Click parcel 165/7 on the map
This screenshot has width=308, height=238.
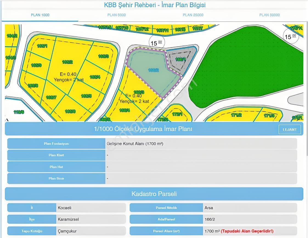coord(51,97)
